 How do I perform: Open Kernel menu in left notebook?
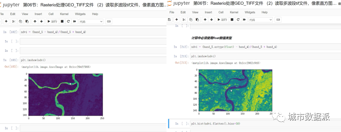click(x=64, y=14)
